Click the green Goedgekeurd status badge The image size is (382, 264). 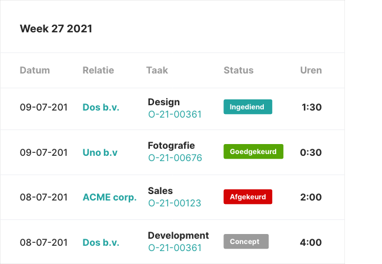pos(253,152)
